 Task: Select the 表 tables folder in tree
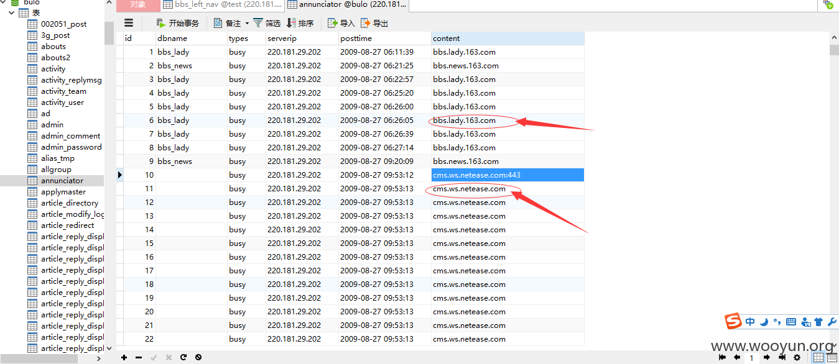pos(30,12)
